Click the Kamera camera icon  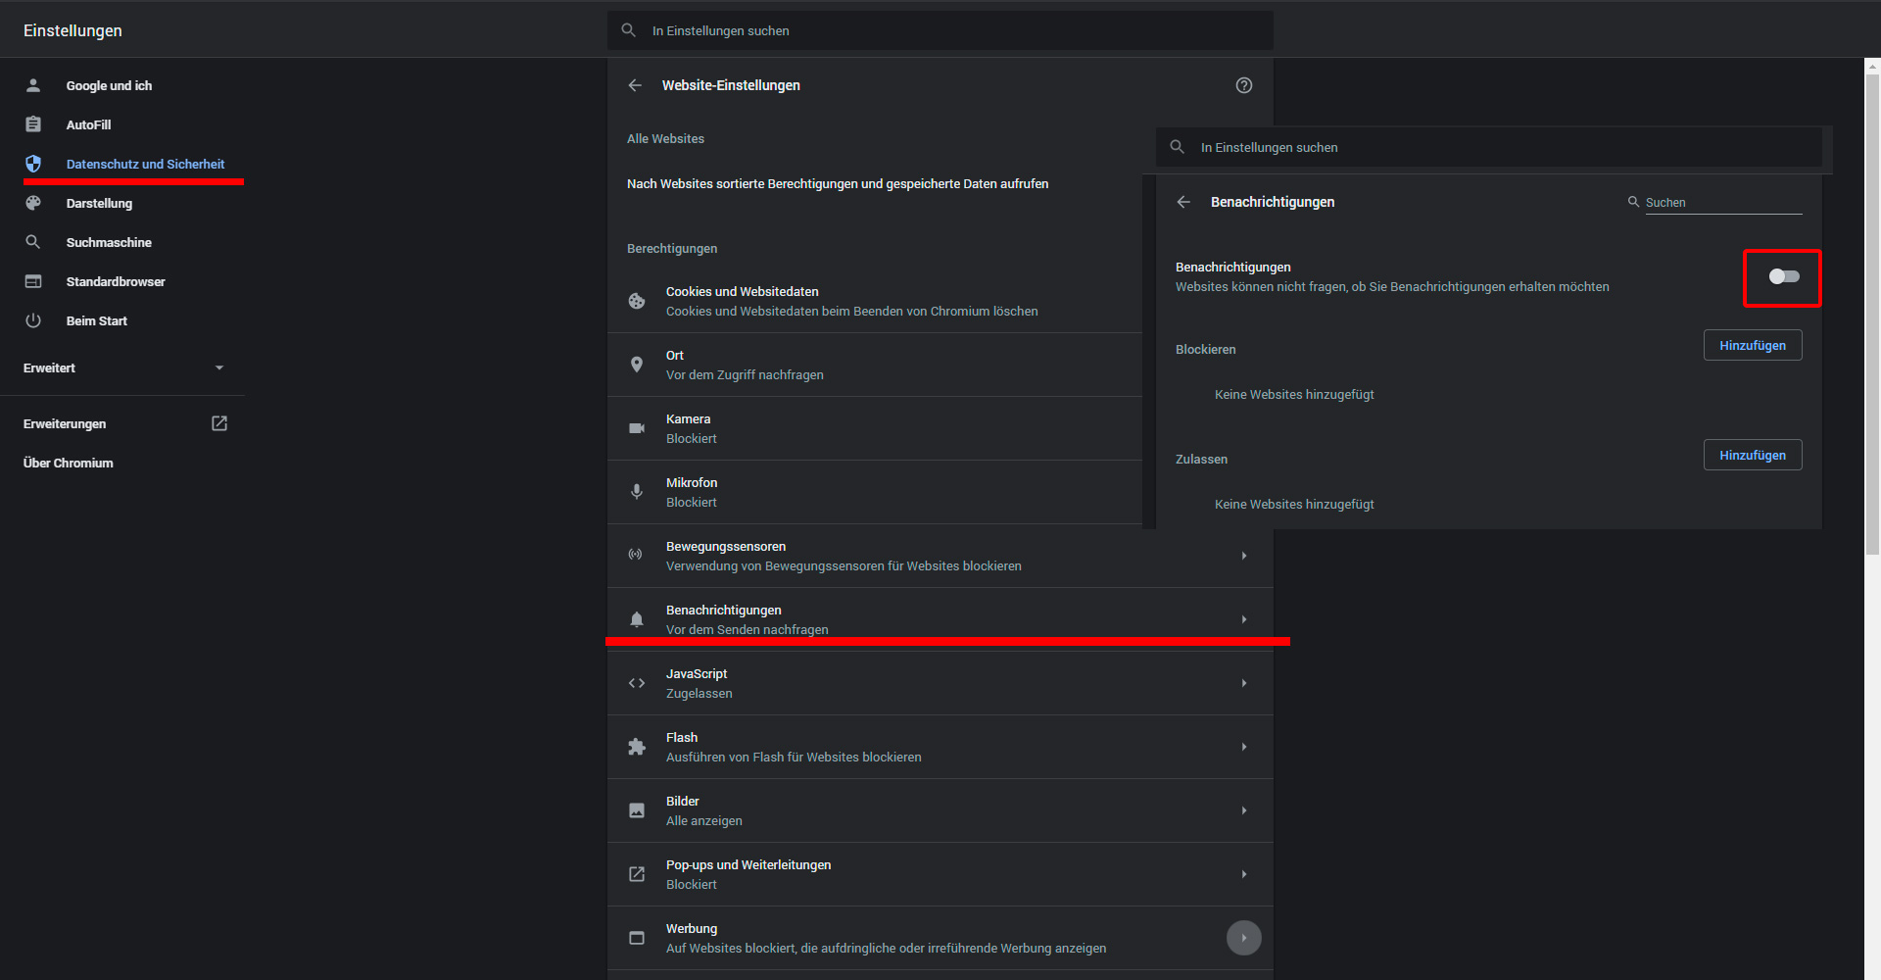(637, 428)
